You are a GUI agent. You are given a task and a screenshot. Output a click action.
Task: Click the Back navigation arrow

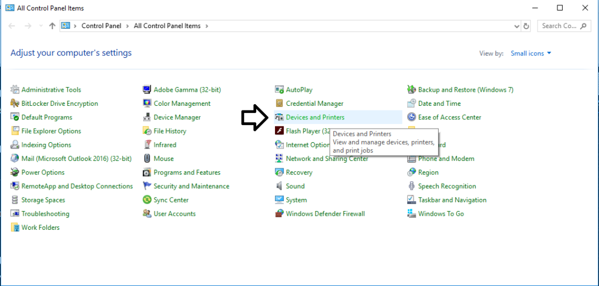(x=12, y=26)
